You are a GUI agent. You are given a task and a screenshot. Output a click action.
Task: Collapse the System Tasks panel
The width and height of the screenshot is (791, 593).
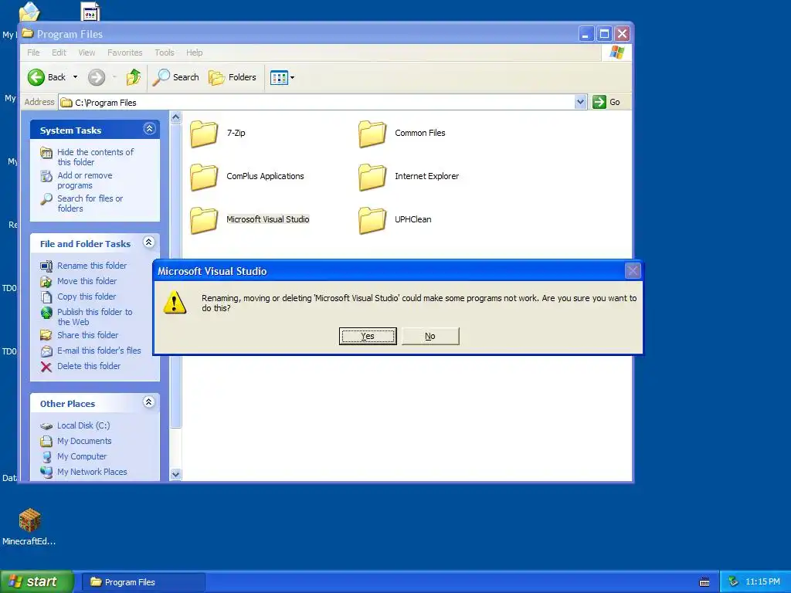coord(149,129)
